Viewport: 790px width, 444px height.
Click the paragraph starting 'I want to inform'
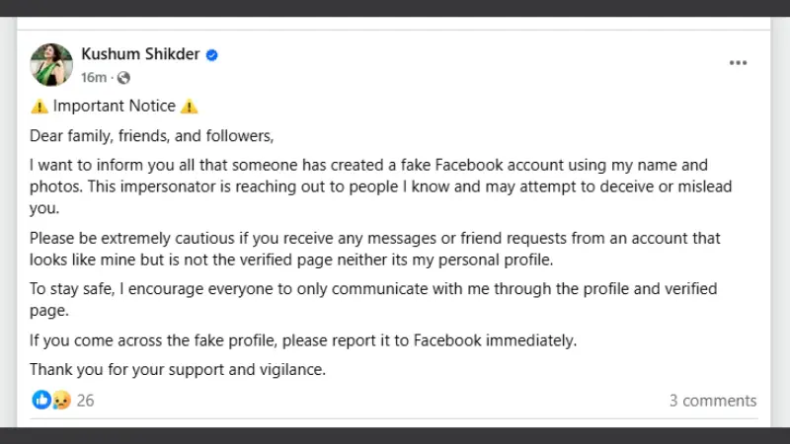coord(381,186)
